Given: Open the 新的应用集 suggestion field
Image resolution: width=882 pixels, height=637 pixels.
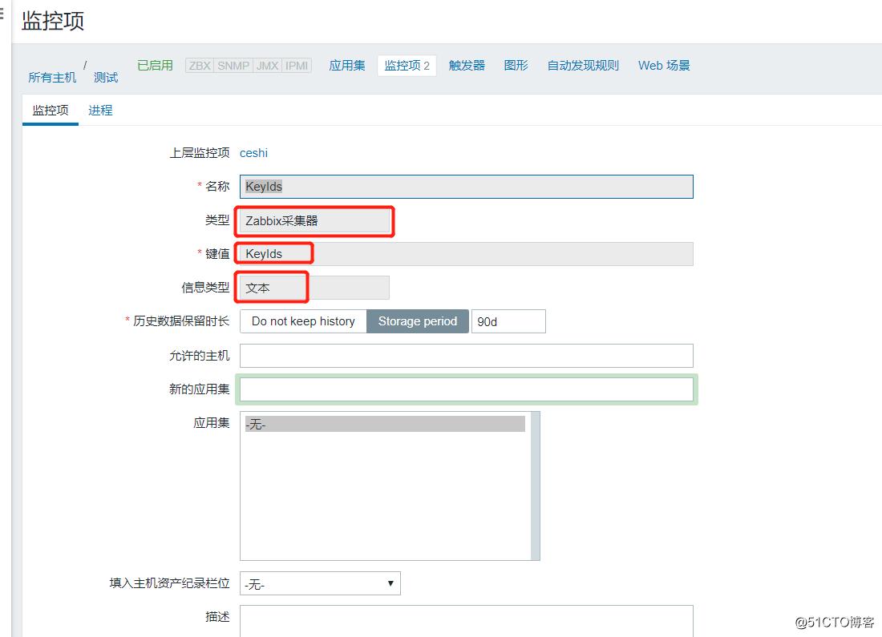Looking at the screenshot, I should click(467, 389).
